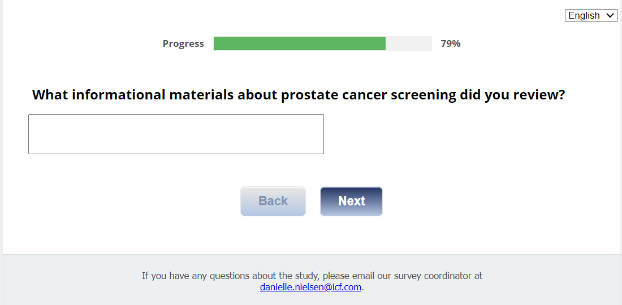Click the prostate cancer screening question heading

299,95
